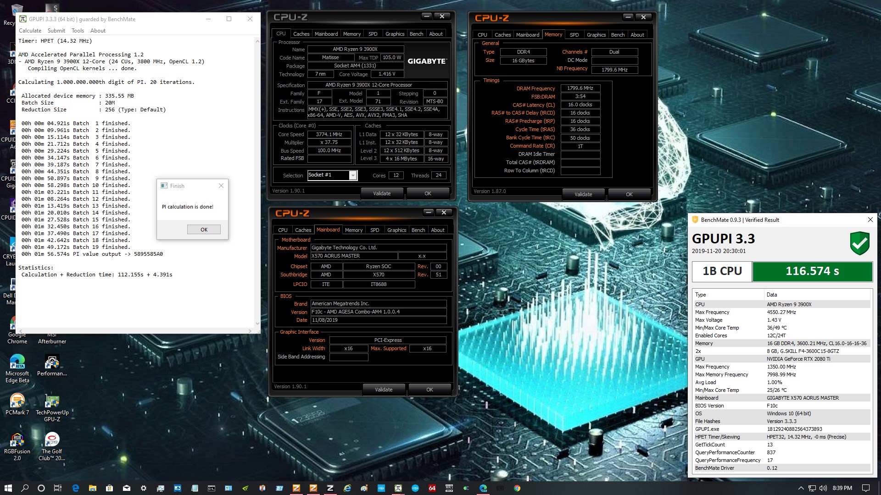Click OK in the Finish dialog

coord(204,230)
